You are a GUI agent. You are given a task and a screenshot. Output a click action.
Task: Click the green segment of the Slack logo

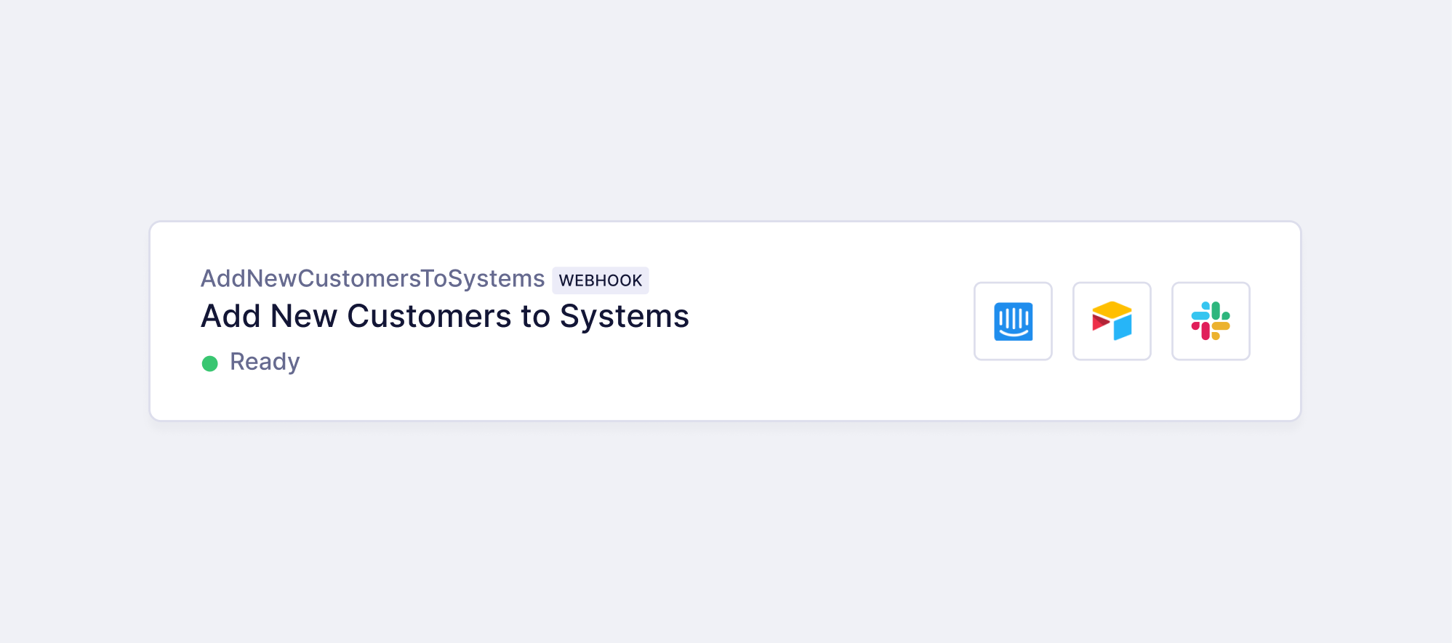(x=1217, y=311)
